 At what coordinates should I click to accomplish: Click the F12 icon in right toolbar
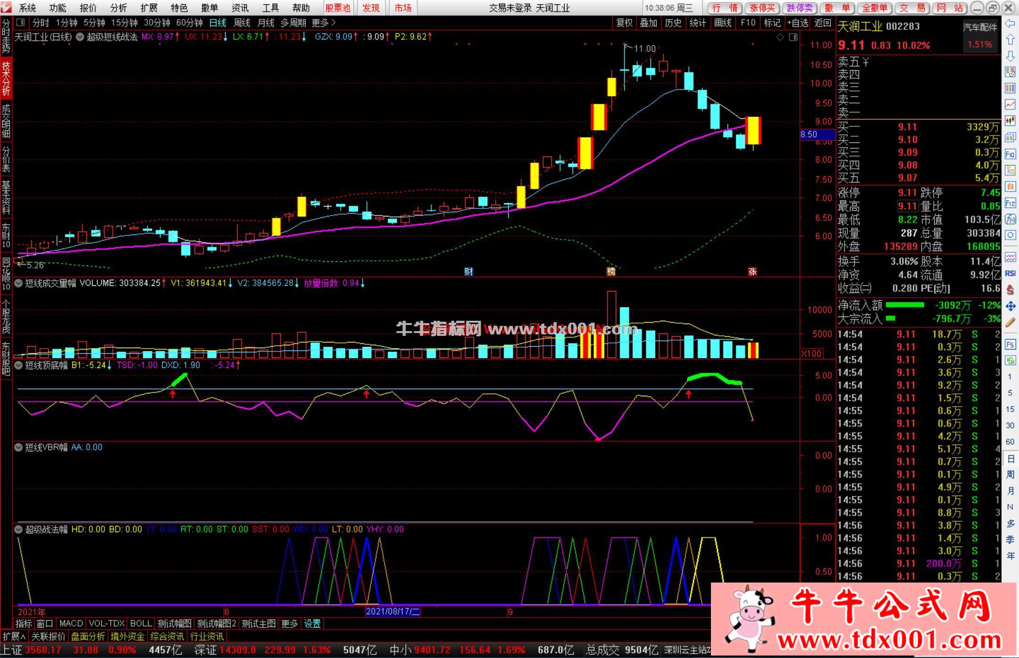[x=1010, y=203]
